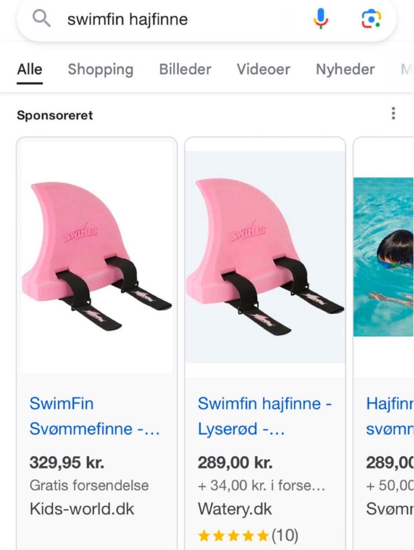Open the truncated Hajfinn svømm listing
The image size is (414, 550).
[x=388, y=416]
